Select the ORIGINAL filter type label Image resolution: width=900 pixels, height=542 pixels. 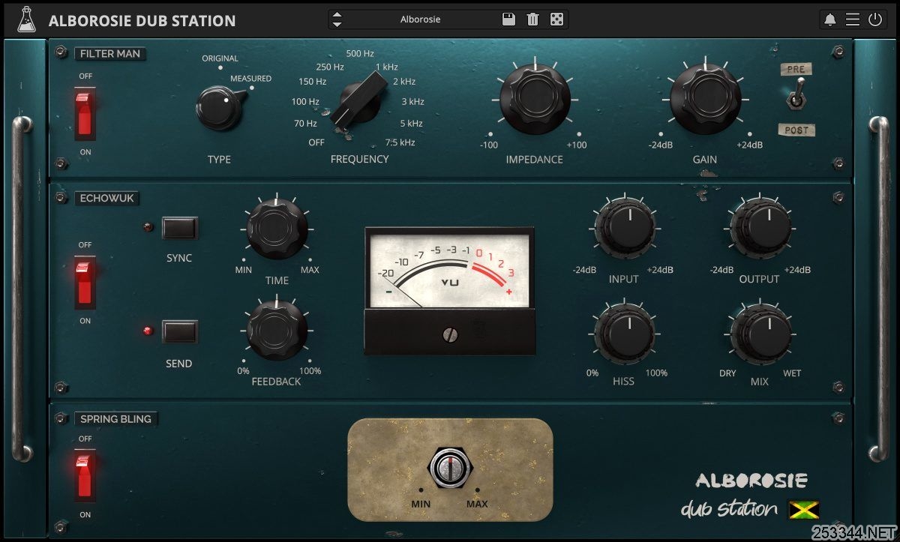tap(220, 58)
